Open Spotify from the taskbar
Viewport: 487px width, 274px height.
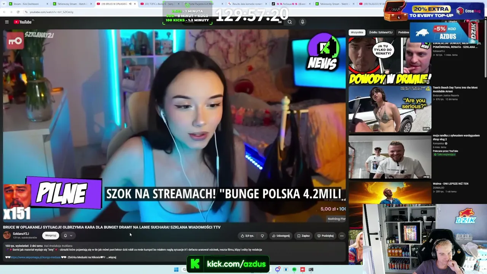pyautogui.click(x=294, y=269)
